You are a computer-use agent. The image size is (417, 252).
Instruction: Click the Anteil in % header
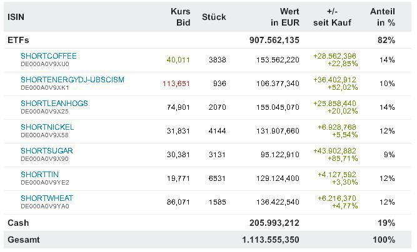coord(382,17)
